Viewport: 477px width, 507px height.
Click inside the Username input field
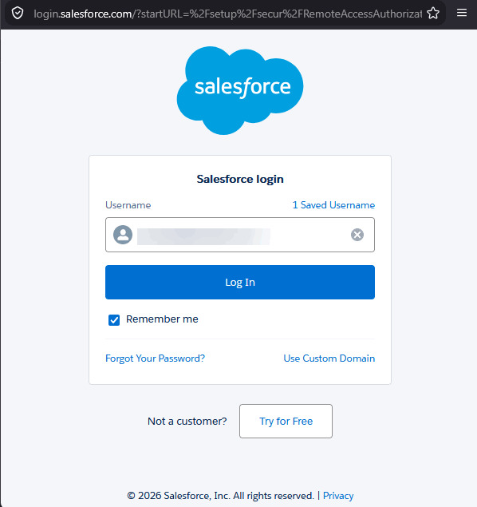click(240, 235)
